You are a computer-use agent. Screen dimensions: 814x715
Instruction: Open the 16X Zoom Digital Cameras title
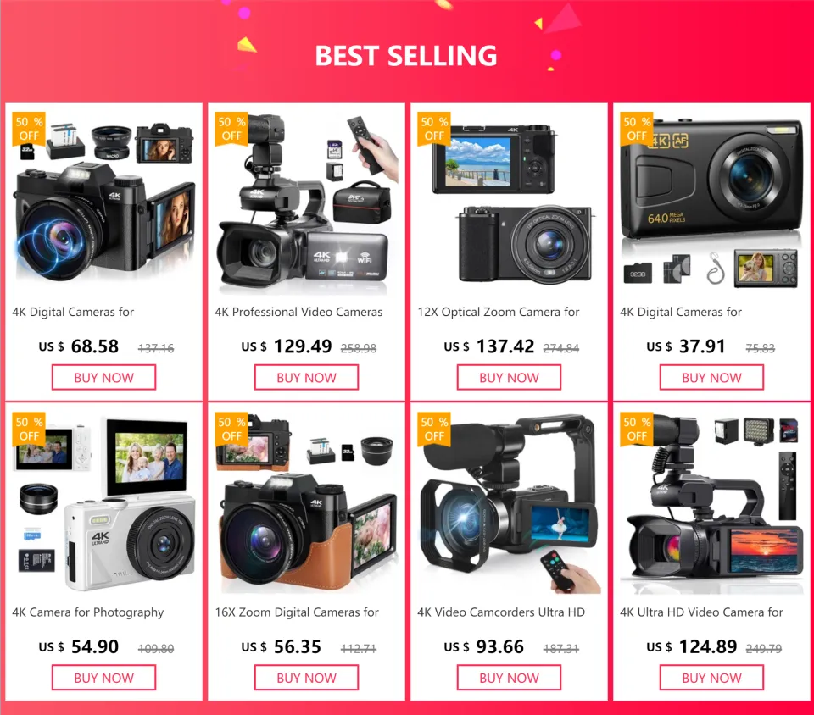(297, 612)
